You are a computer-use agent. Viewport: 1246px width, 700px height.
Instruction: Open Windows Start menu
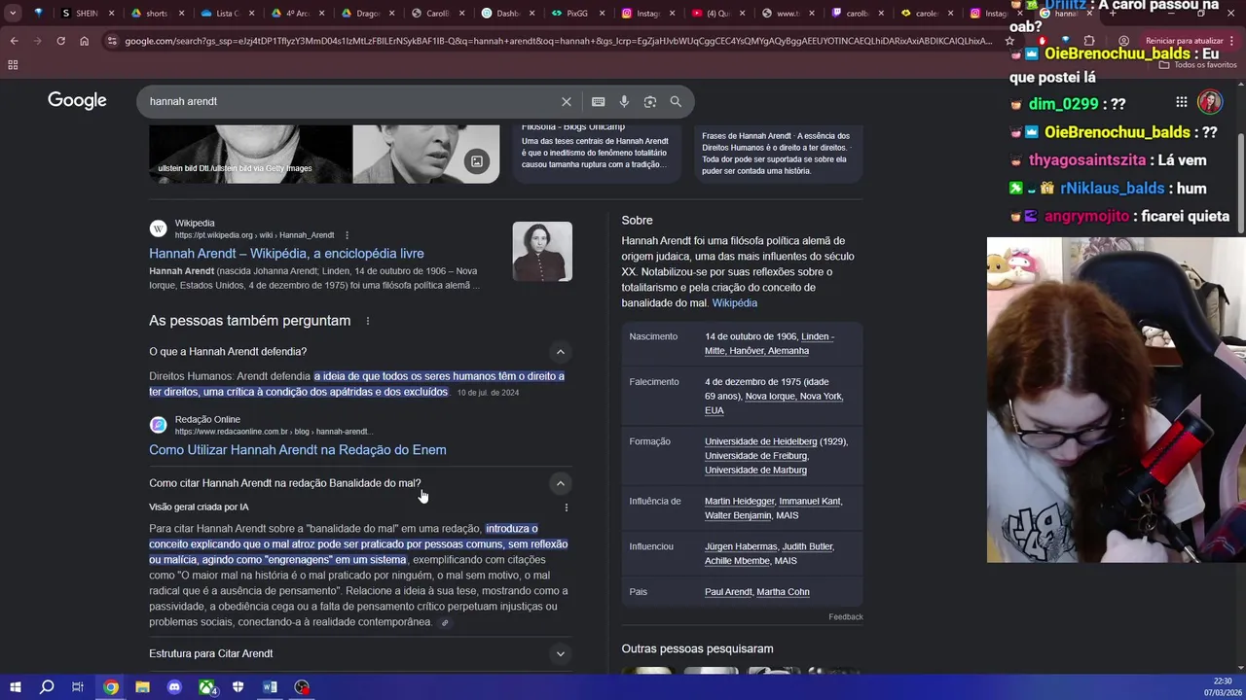15,687
